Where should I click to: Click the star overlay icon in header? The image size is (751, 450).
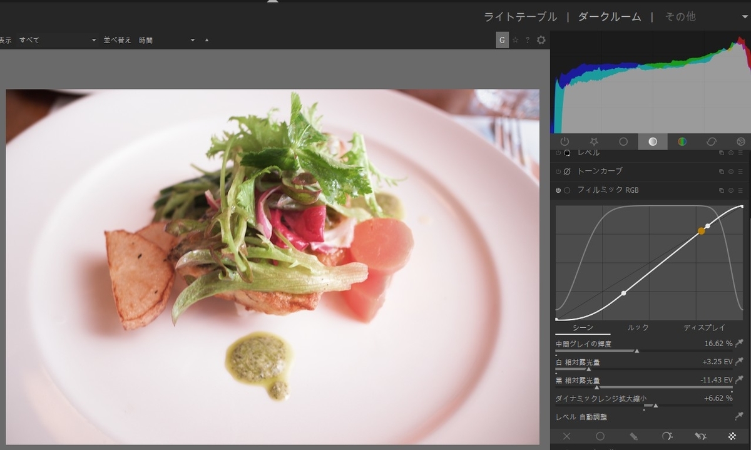pyautogui.click(x=516, y=40)
